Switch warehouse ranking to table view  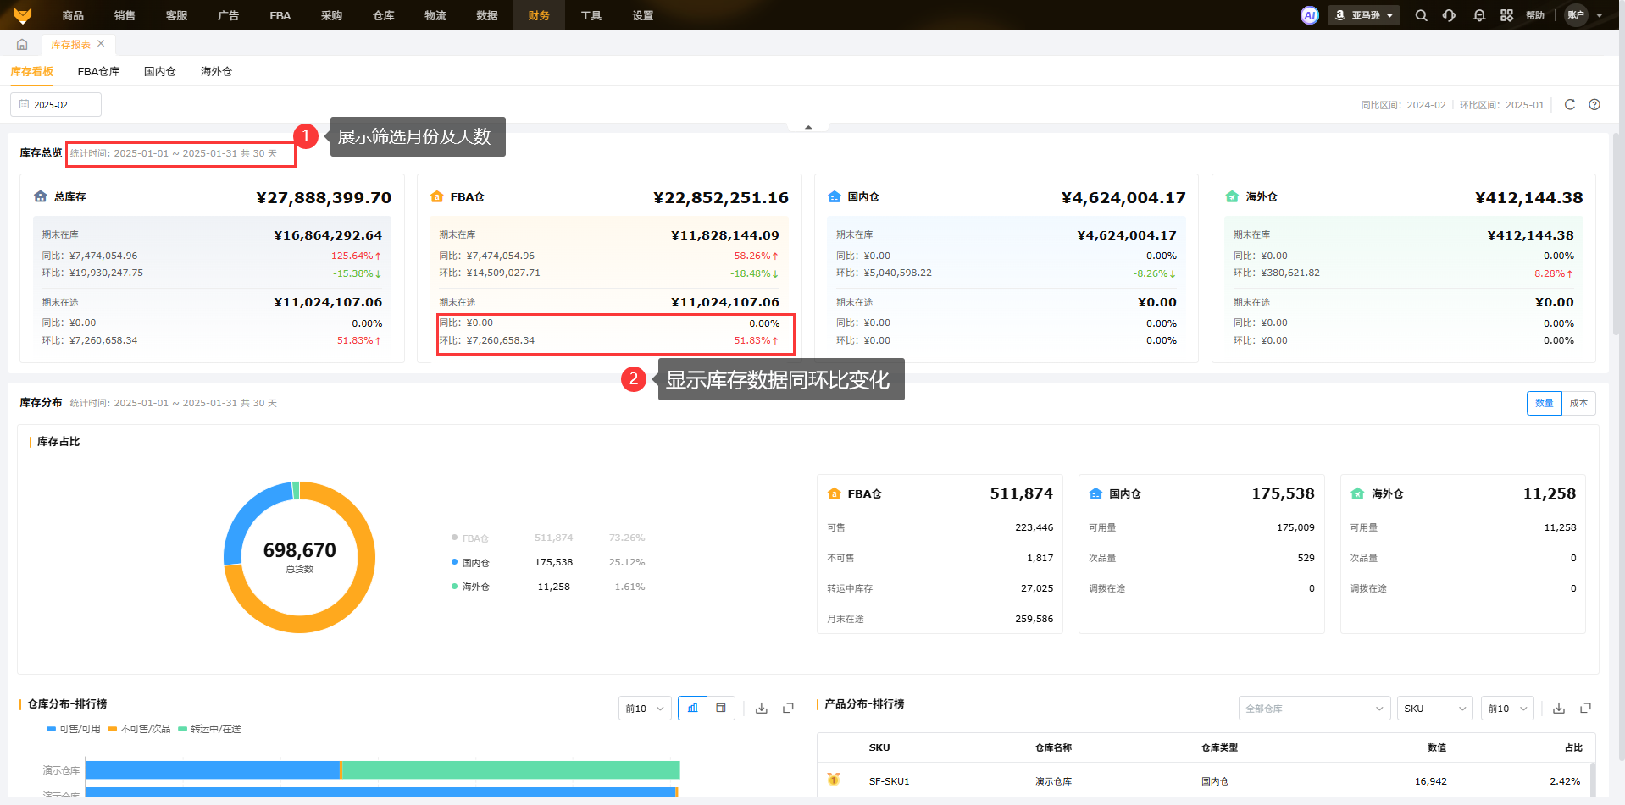(720, 708)
